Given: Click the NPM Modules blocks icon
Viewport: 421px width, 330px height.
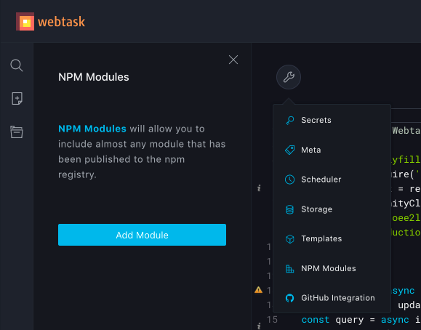Looking at the screenshot, I should [x=289, y=268].
